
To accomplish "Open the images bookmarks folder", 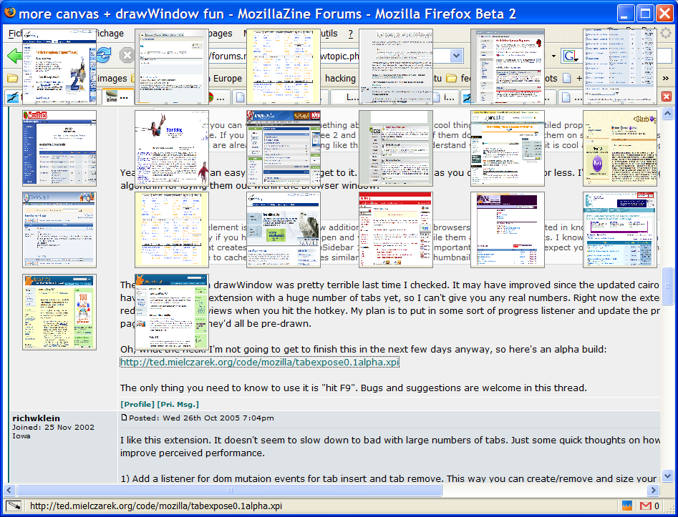I will pyautogui.click(x=112, y=78).
